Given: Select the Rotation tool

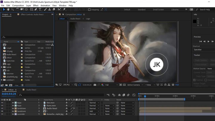Looking at the screenshot, I should coord(18,9).
